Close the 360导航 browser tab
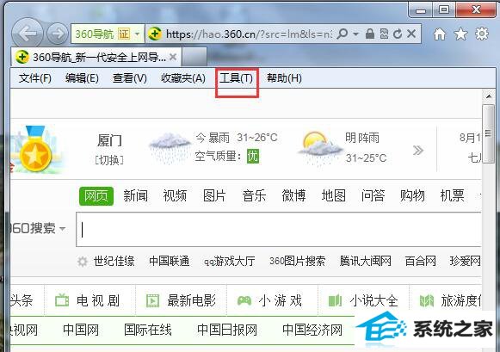The width and height of the screenshot is (500, 352). pyautogui.click(x=173, y=57)
